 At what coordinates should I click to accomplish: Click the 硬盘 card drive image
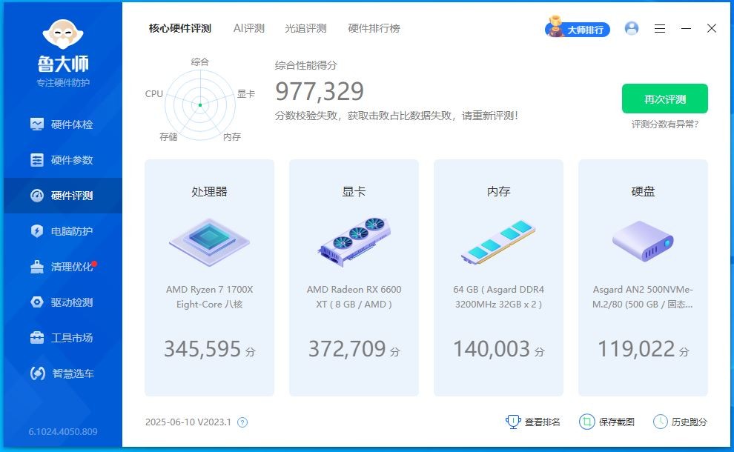coord(644,242)
